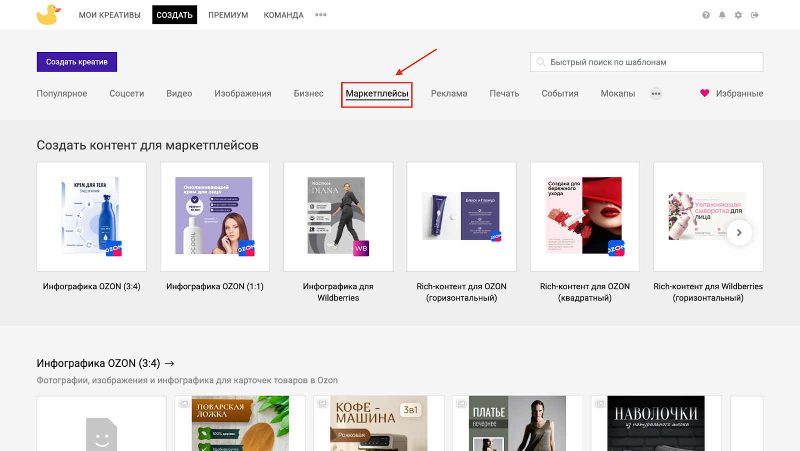Switch to the Бизнес tab
This screenshot has height=451, width=800.
[x=308, y=93]
